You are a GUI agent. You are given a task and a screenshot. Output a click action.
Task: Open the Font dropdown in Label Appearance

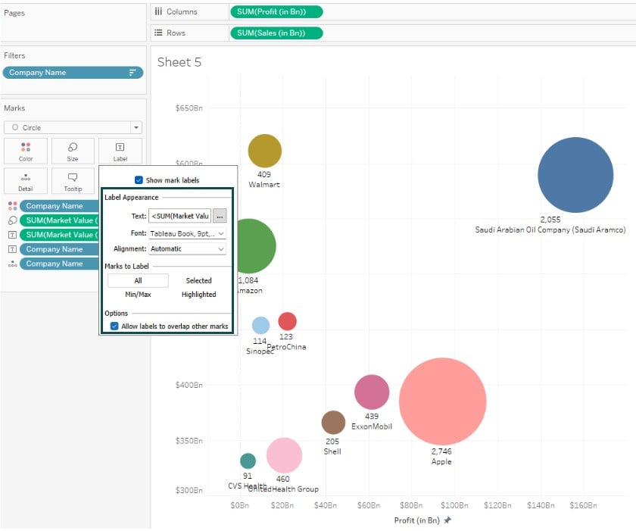coord(188,233)
